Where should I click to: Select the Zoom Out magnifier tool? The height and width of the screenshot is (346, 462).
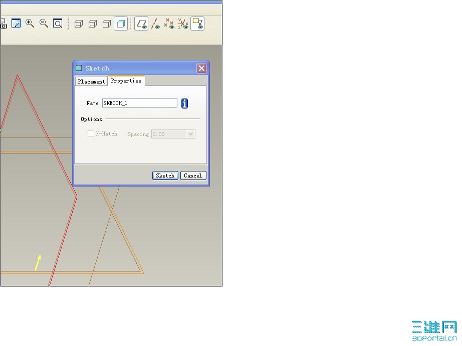(x=44, y=23)
